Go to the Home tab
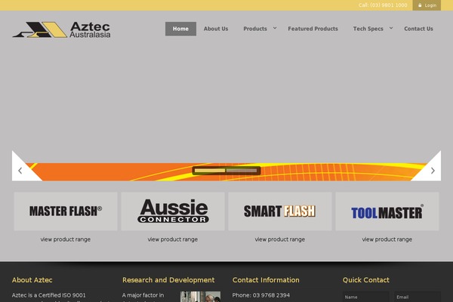453x302 pixels. (180, 29)
